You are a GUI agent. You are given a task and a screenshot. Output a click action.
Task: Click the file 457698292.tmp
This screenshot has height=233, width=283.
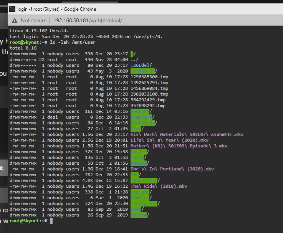[x=148, y=106]
